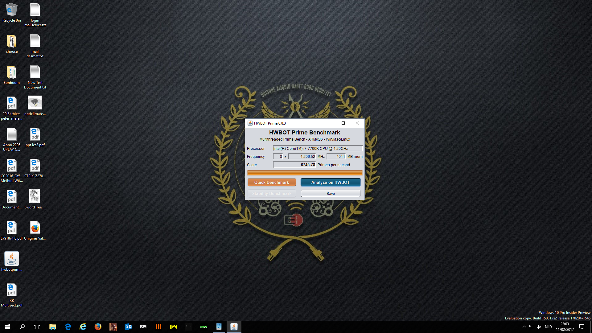Close the HWBOT Prime window
Image resolution: width=592 pixels, height=333 pixels.
coord(357,123)
